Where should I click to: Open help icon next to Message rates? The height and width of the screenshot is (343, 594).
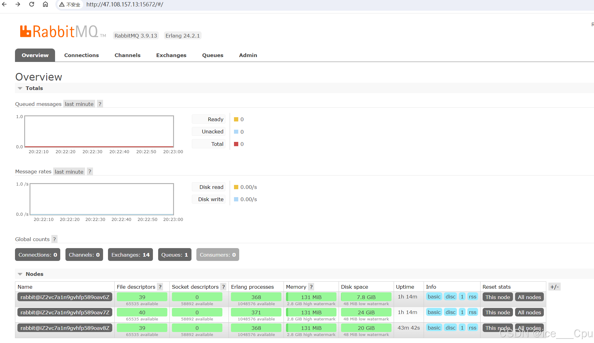pos(90,171)
